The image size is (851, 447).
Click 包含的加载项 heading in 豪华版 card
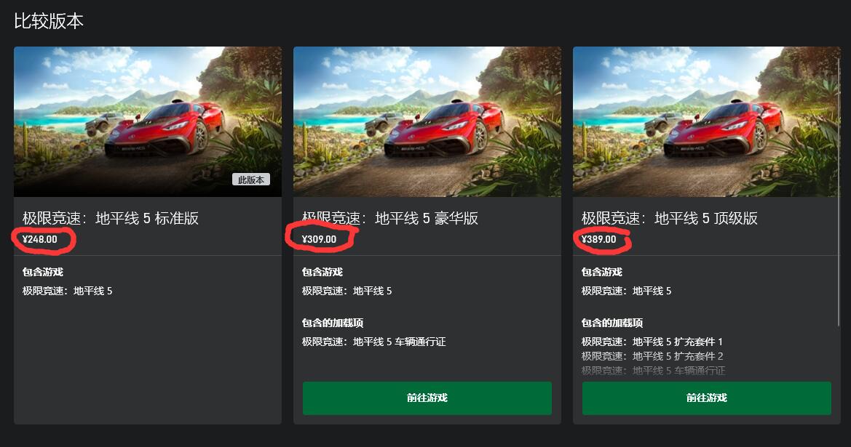[333, 323]
